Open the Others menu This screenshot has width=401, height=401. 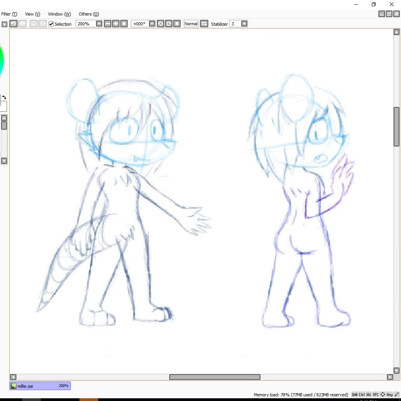coord(89,14)
